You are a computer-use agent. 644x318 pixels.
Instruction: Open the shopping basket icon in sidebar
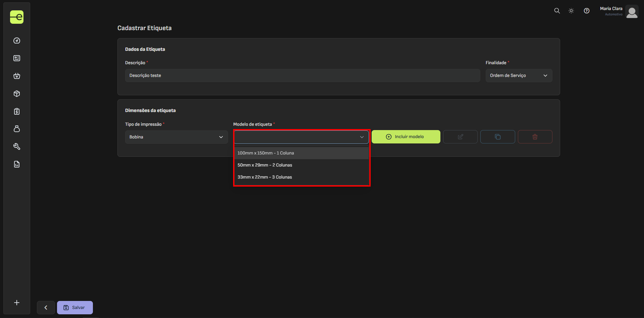(x=17, y=76)
